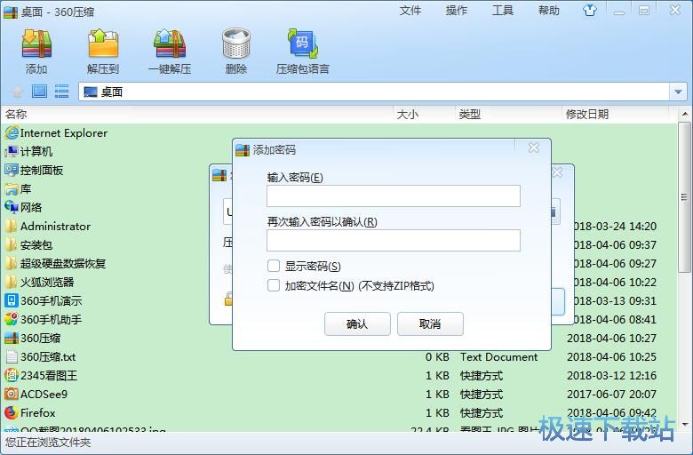The width and height of the screenshot is (693, 455).
Task: Select the 2345看图王 shortcut icon
Action: pyautogui.click(x=12, y=375)
